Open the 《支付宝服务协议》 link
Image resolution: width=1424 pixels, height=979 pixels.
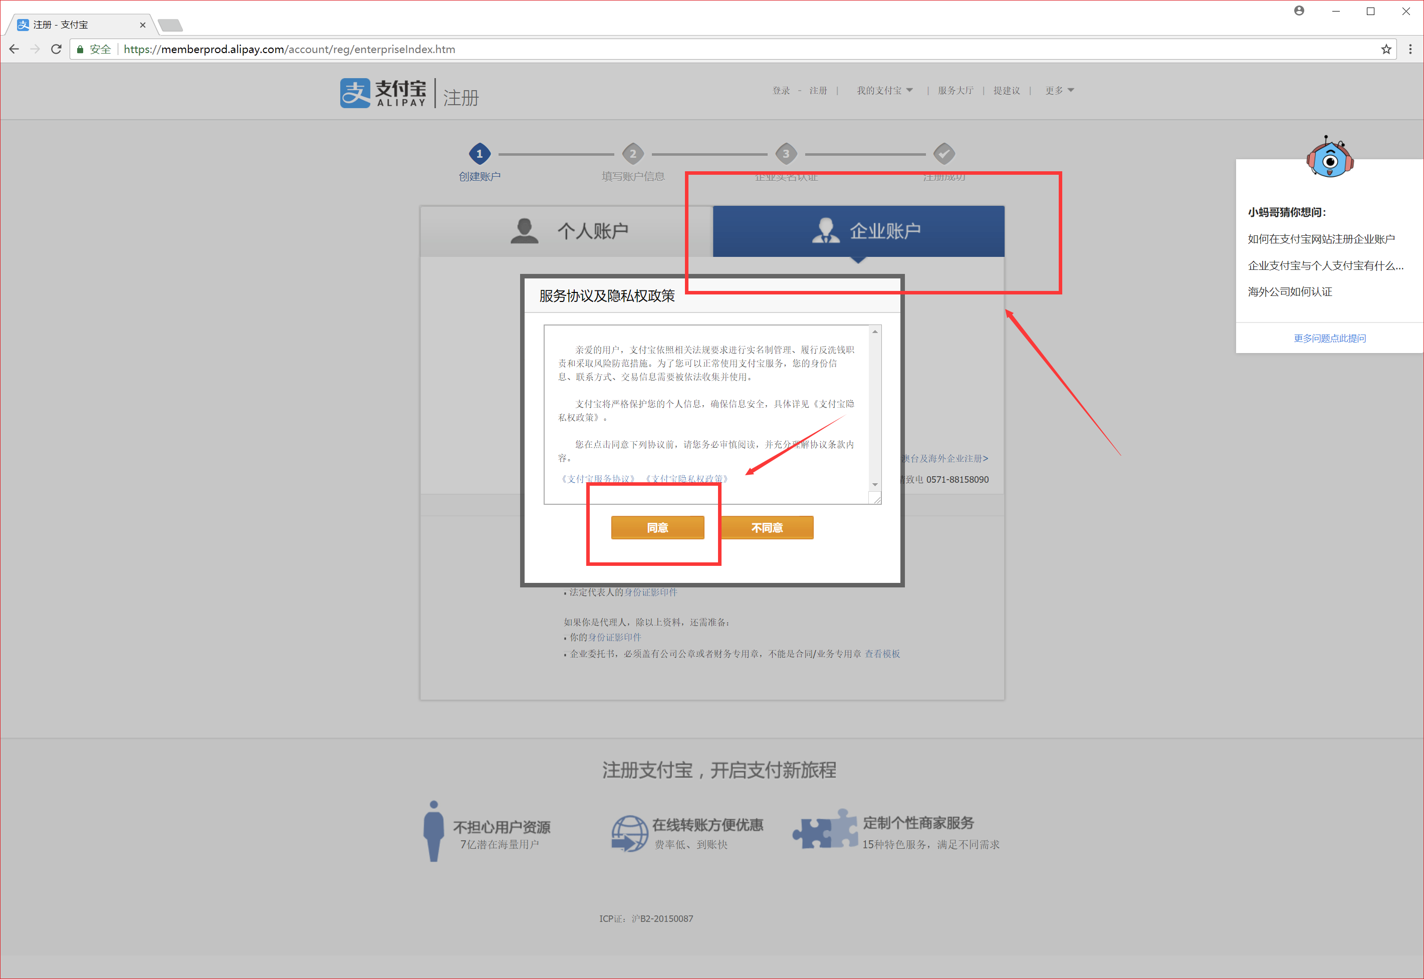click(x=598, y=478)
